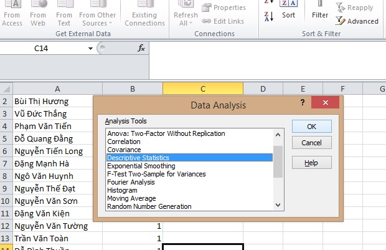The height and width of the screenshot is (250, 386).
Task: Click the Analysis Tools scrollbar thumb
Action: 278,161
